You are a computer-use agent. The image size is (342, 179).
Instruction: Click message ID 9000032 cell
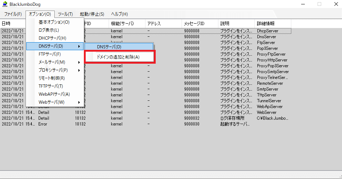(192, 118)
